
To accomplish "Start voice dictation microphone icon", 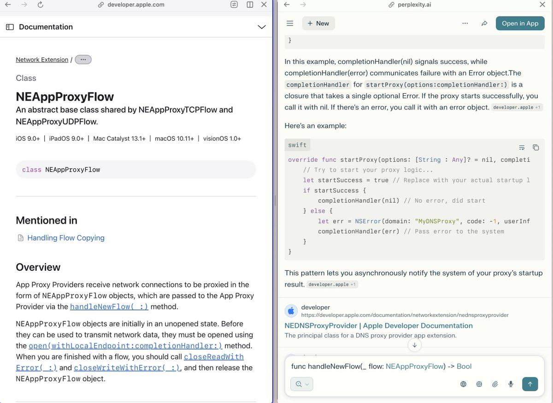I will [x=511, y=384].
